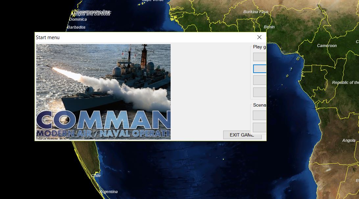359x199 pixels.
Task: Click the Benin label on the map
Action: pos(269,27)
